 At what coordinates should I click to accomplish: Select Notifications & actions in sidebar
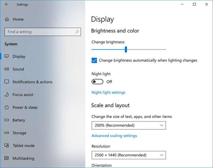(x=33, y=82)
